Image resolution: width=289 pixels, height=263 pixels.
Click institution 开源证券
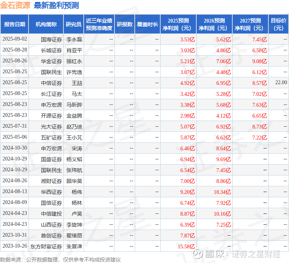coord(51,116)
